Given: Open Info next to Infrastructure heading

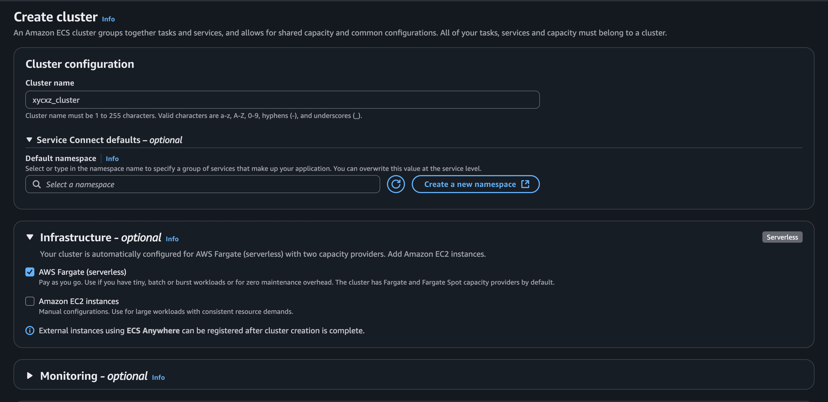Looking at the screenshot, I should (172, 238).
